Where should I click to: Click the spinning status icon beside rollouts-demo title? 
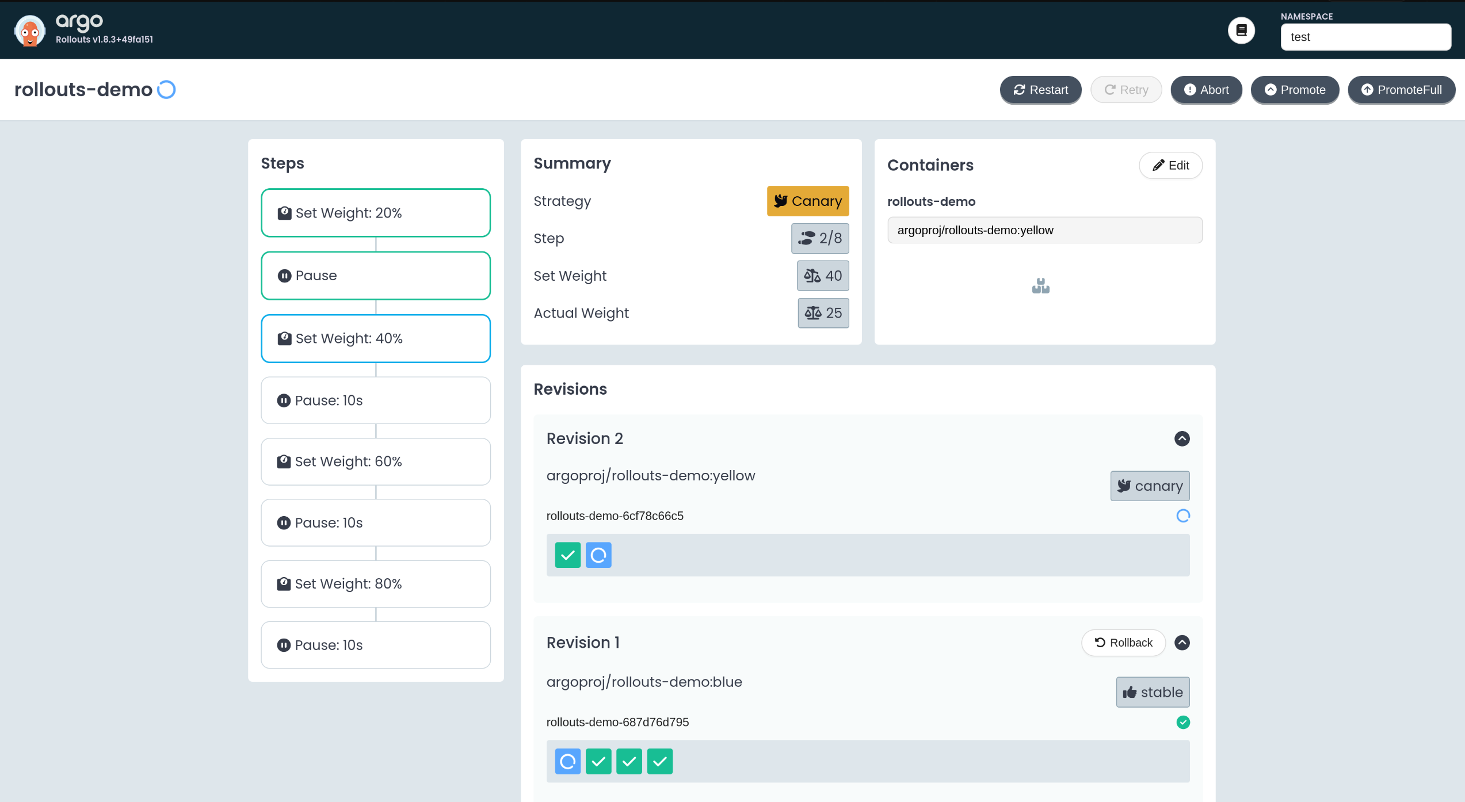point(166,90)
